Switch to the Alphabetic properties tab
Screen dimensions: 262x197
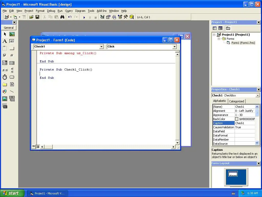[x=220, y=101]
